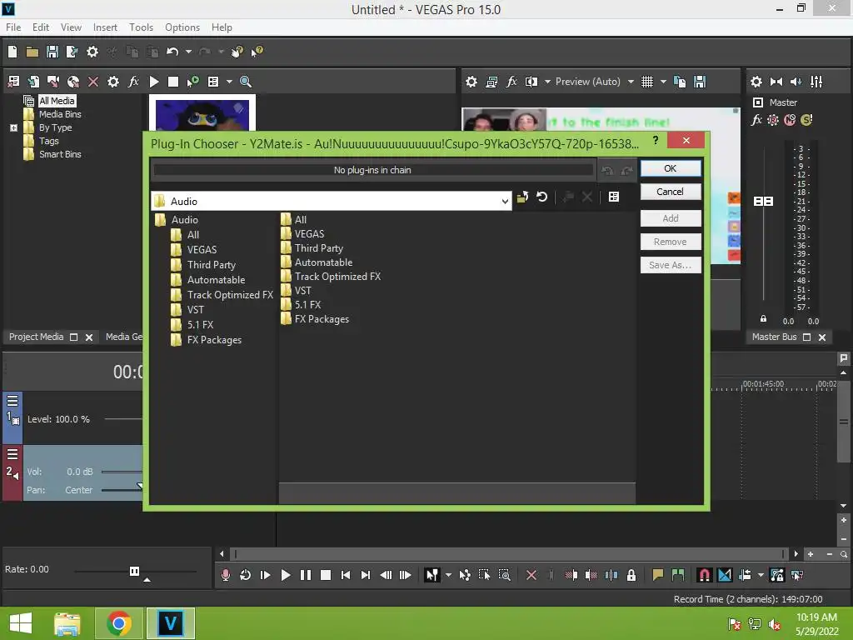853x640 pixels.
Task: Toggle Master fader channel lock icon
Action: coord(763,318)
